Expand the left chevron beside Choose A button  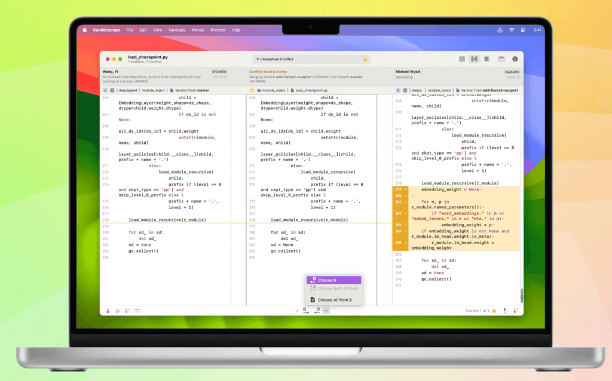point(297,311)
